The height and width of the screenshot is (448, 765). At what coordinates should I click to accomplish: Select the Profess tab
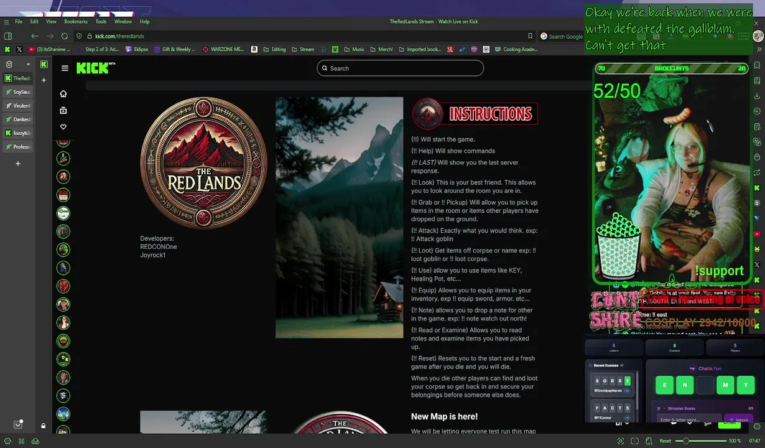(17, 147)
